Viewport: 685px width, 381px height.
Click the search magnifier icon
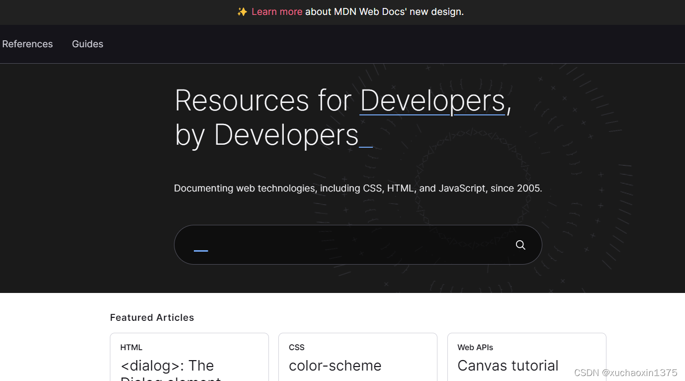click(x=520, y=245)
